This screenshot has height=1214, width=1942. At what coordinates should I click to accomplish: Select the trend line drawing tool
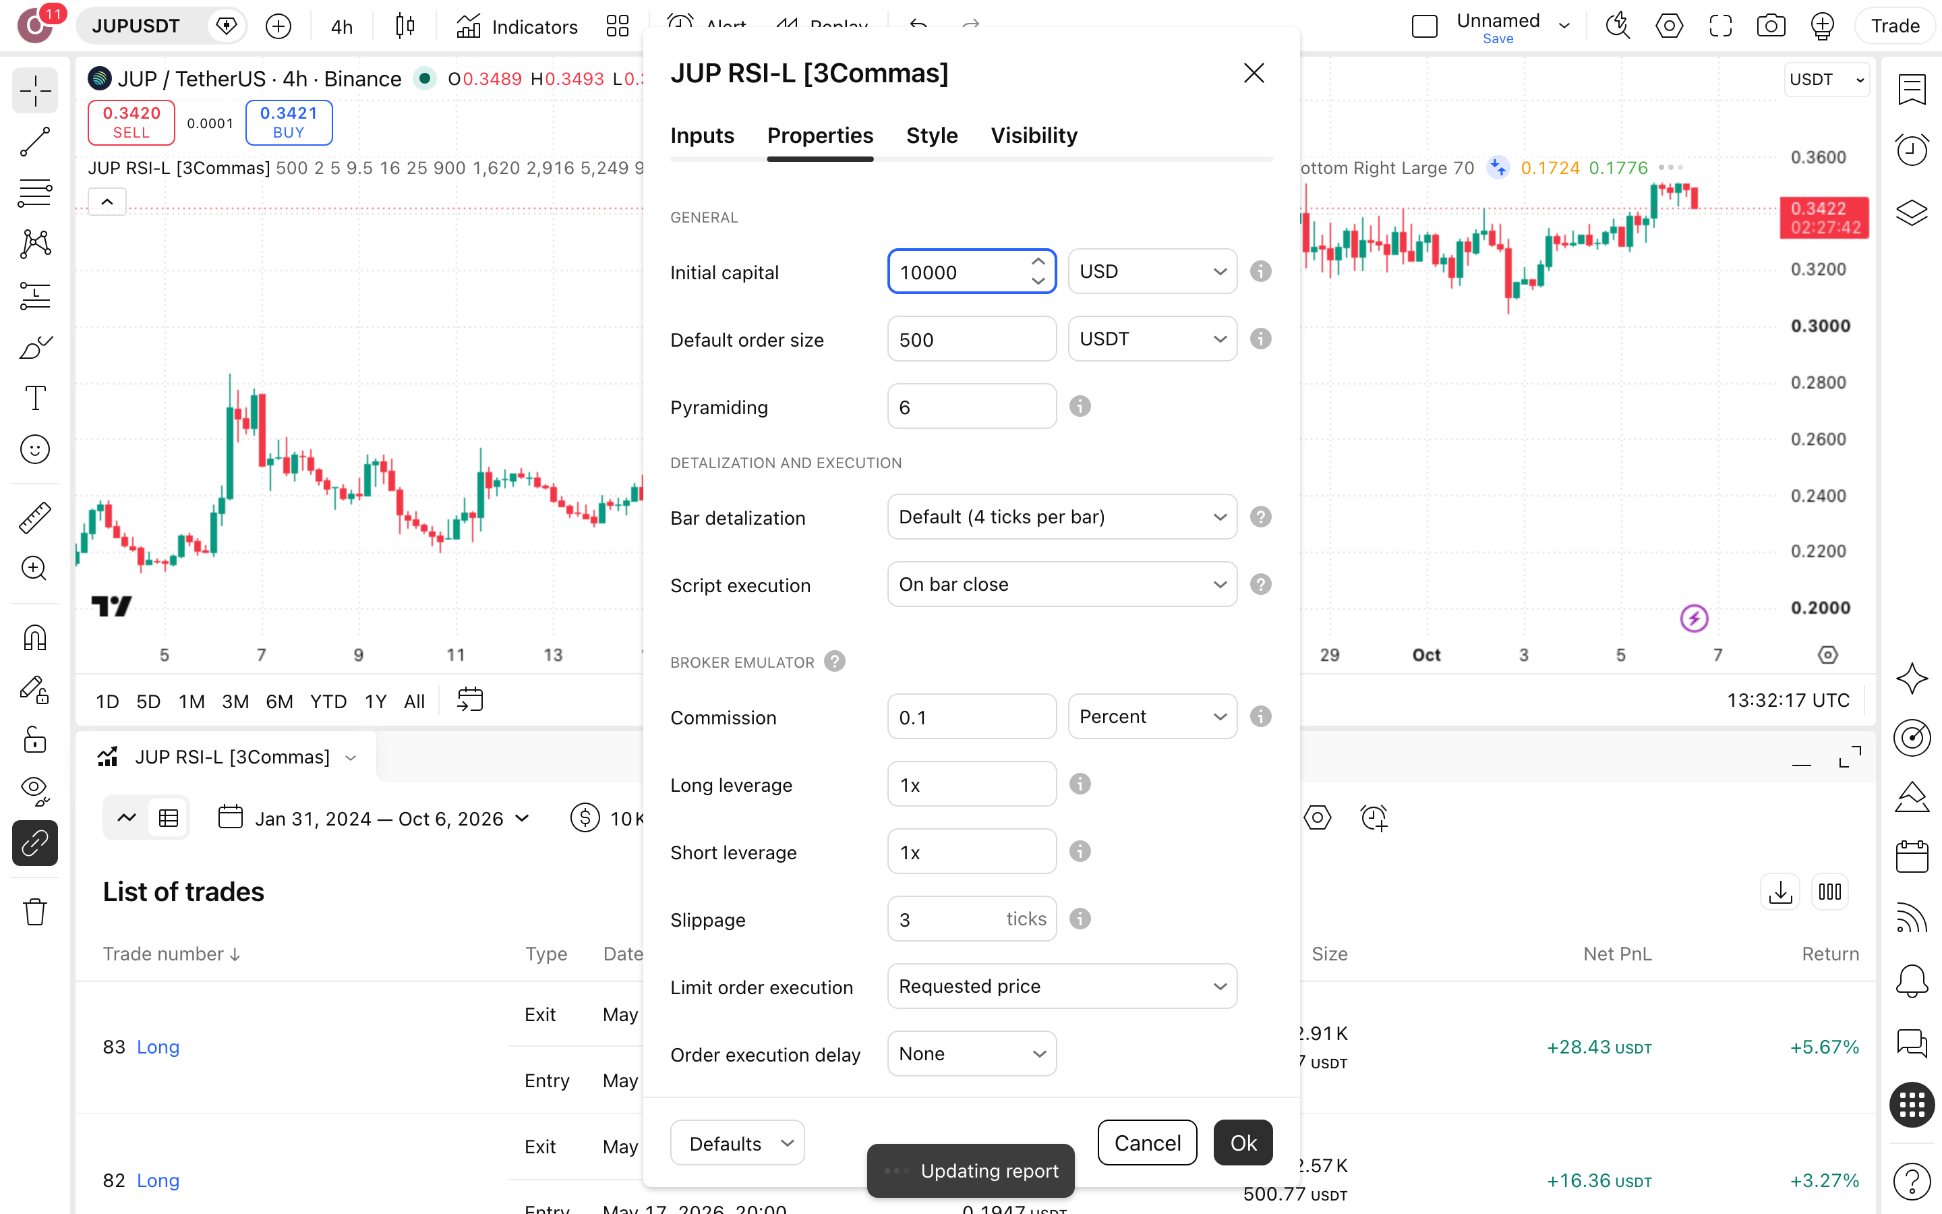[x=34, y=142]
